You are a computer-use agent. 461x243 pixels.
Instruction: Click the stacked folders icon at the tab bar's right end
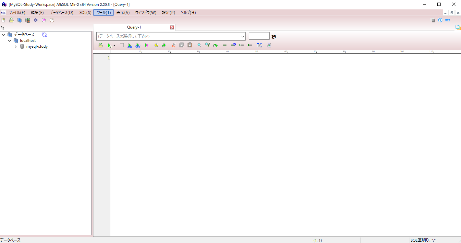coord(458,27)
